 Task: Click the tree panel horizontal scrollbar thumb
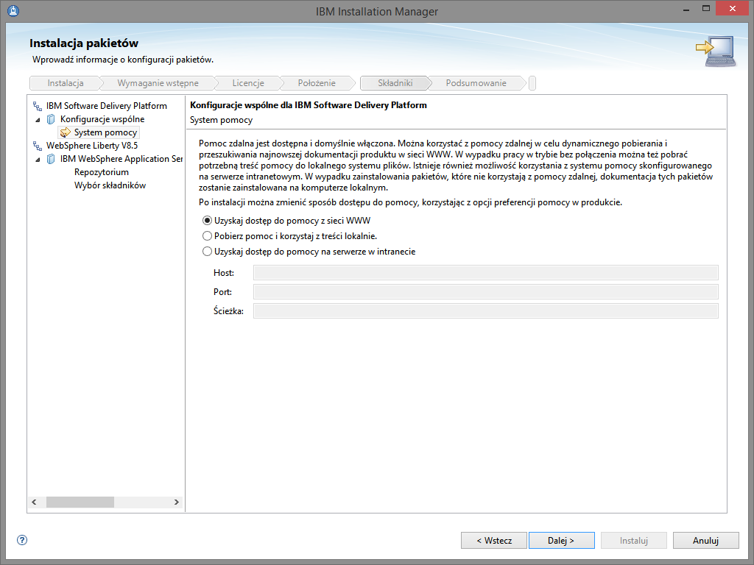80,502
